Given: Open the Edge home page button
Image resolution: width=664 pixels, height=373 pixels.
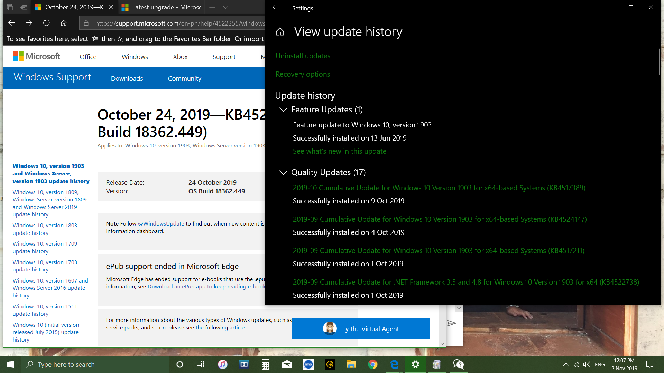Looking at the screenshot, I should [64, 23].
